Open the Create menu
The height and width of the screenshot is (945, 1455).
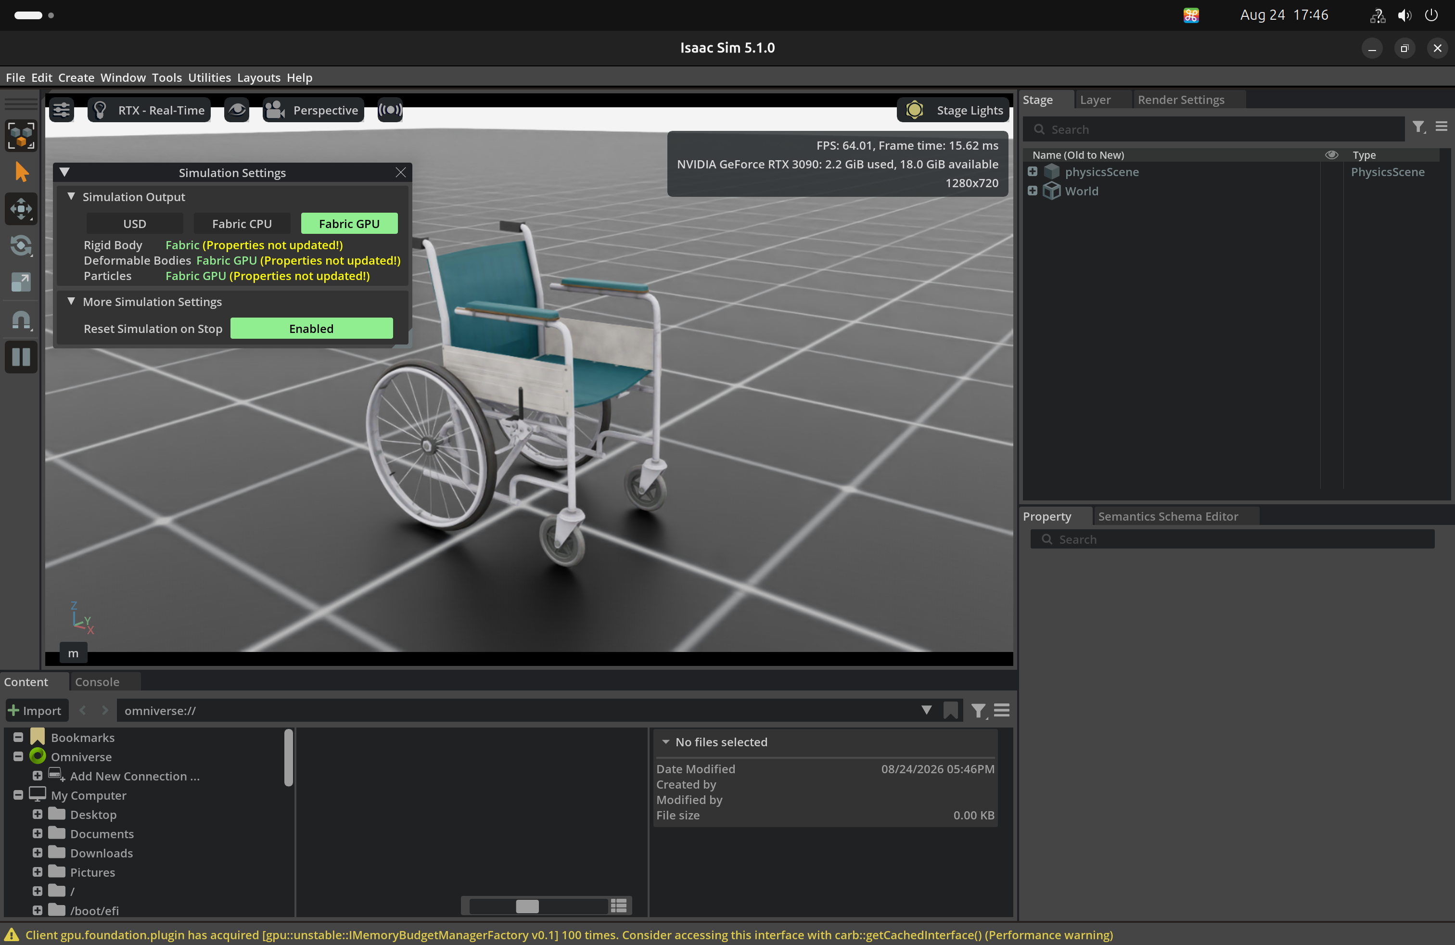click(76, 77)
